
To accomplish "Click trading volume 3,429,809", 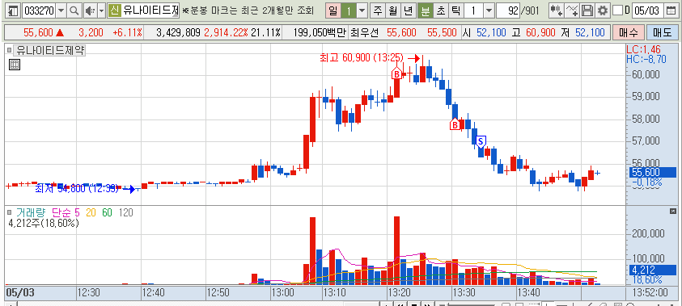I will (177, 32).
